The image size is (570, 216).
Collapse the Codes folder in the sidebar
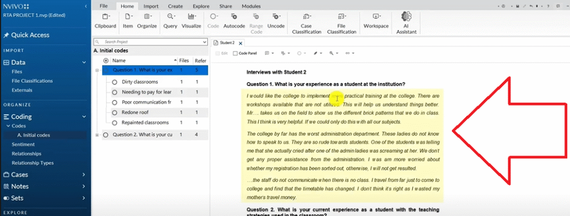click(8, 126)
